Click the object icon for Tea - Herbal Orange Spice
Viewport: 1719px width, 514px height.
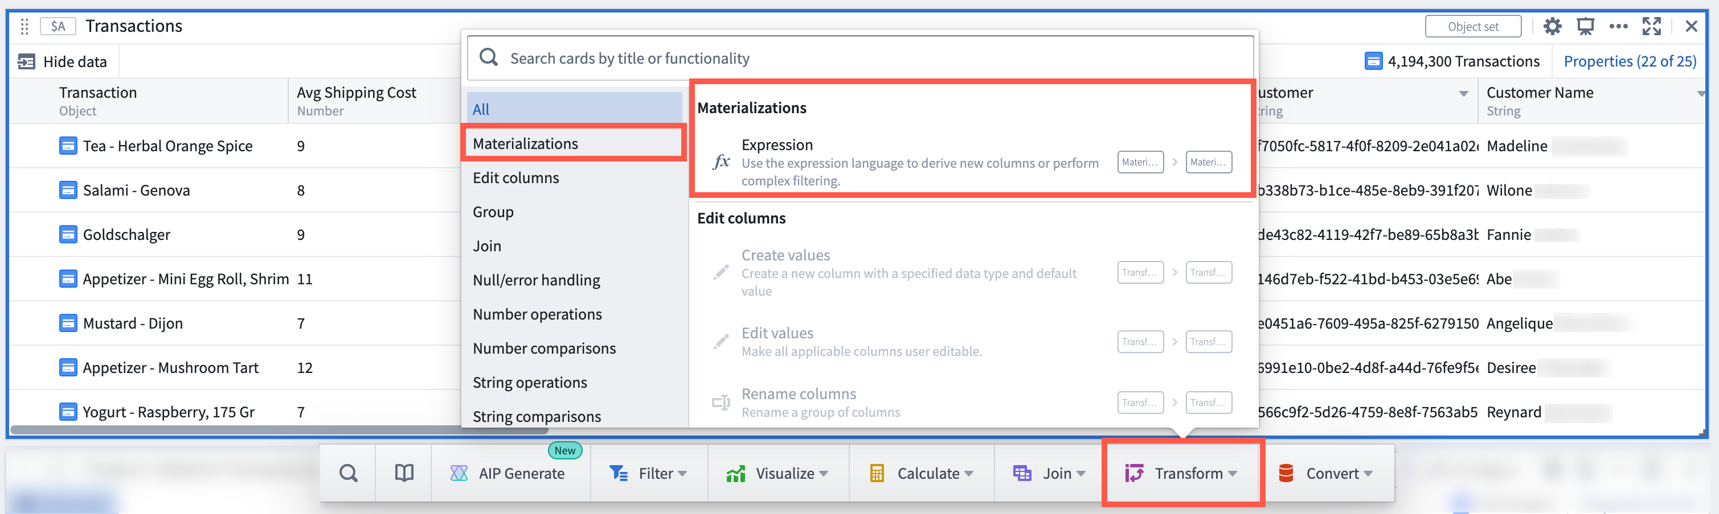click(68, 146)
